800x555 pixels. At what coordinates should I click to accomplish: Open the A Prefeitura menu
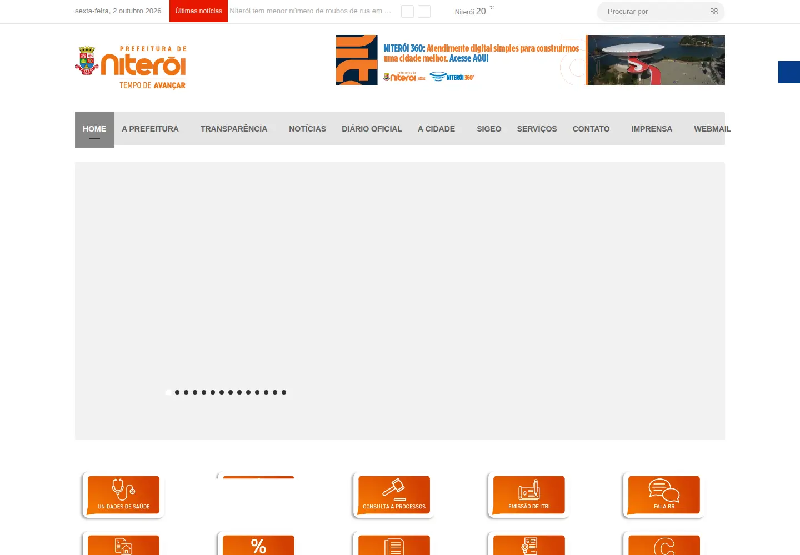pyautogui.click(x=150, y=129)
